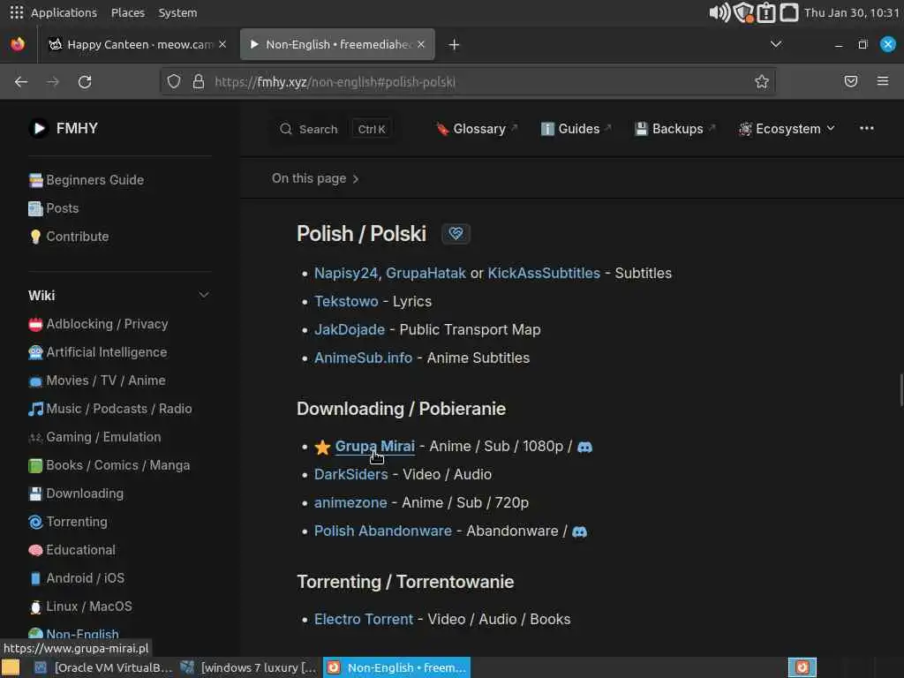
Task: Click Discord icon next to Polish Abandonware
Action: 579,531
